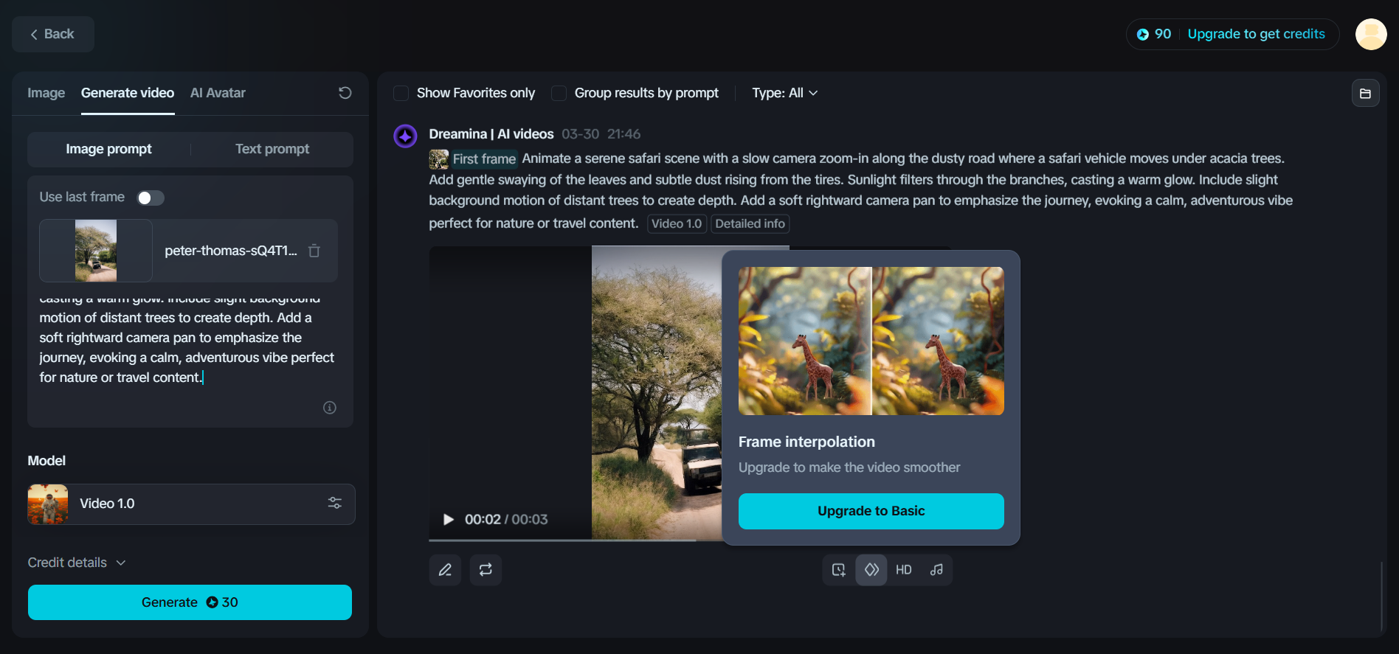This screenshot has height=654, width=1399.
Task: Click the HD upscale icon
Action: point(904,570)
